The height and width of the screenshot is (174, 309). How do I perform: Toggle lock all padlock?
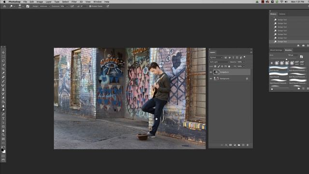(229, 67)
